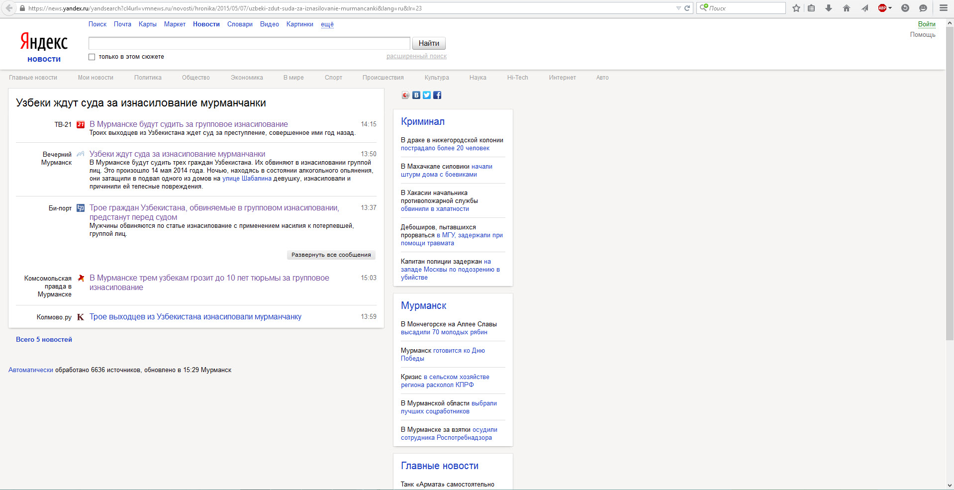Open the 'улице Шабалина' link
The image size is (954, 490).
click(x=247, y=179)
